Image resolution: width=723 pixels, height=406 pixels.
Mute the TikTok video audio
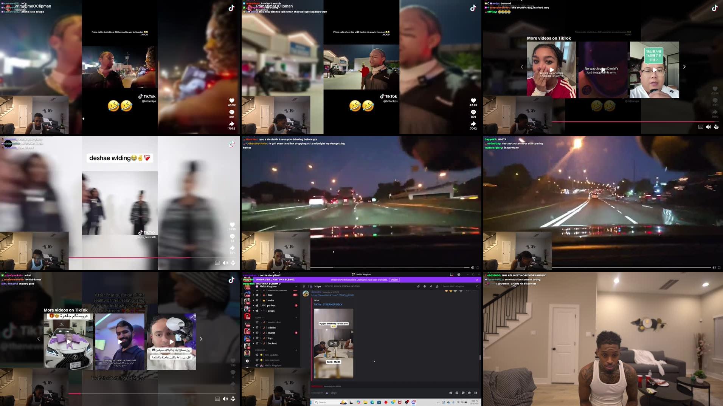(709, 127)
